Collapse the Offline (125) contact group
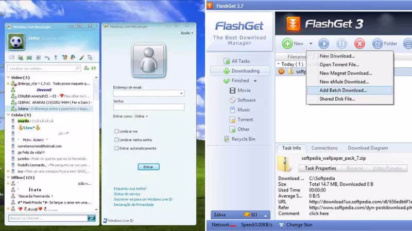Image resolution: width=412 pixels, height=231 pixels. 8,178
